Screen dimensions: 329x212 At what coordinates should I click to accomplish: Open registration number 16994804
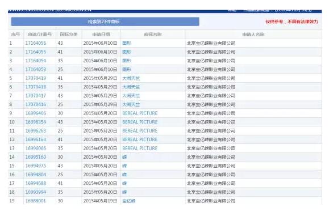35,175
